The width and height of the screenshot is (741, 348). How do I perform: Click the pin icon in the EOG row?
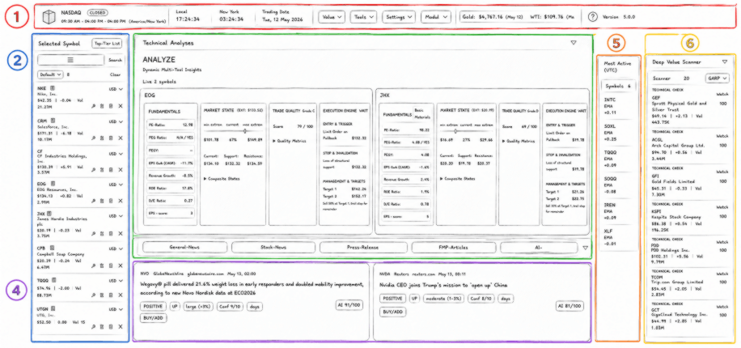(x=94, y=201)
